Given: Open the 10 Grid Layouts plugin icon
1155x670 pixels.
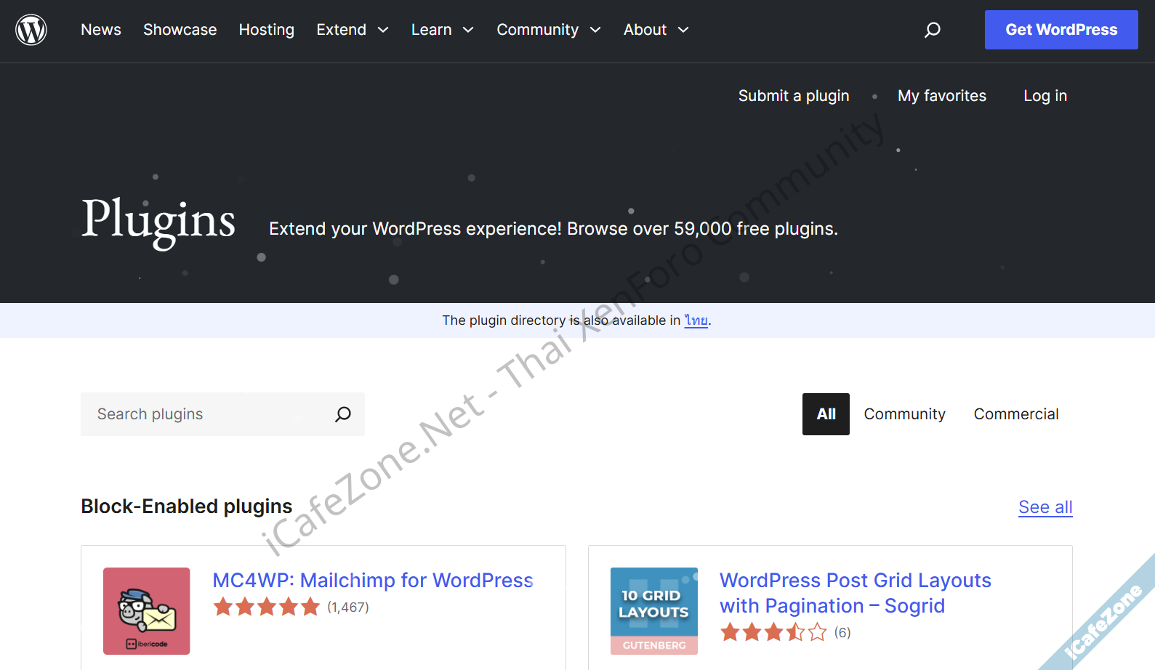Looking at the screenshot, I should click(x=653, y=611).
